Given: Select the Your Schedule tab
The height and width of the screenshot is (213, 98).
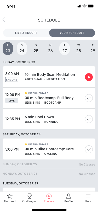Looking at the screenshot, I should coord(72,33).
